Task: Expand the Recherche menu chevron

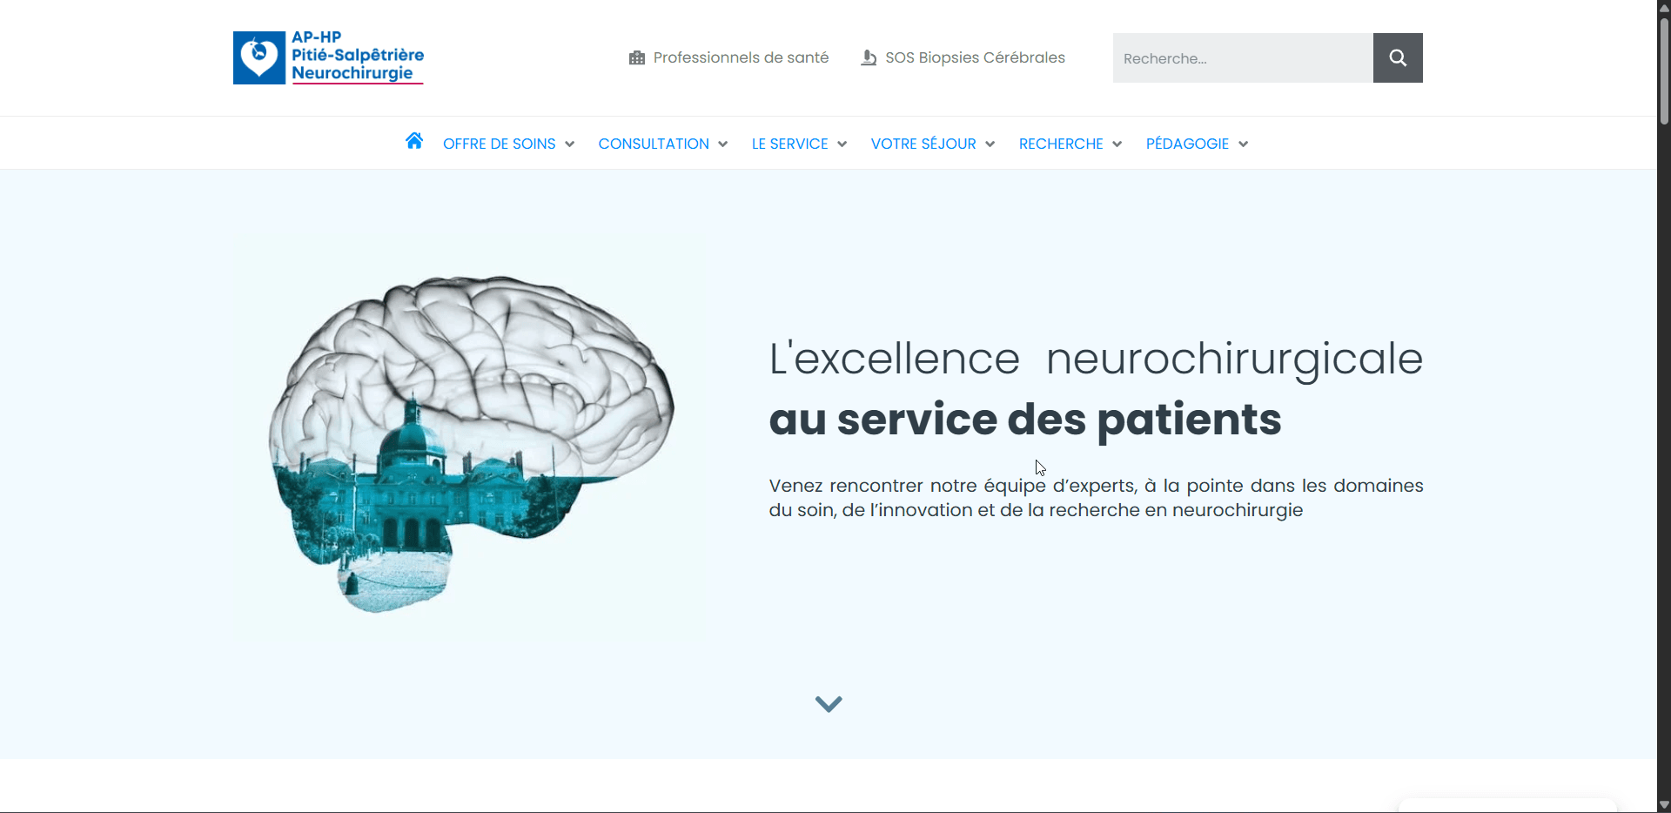Action: [x=1117, y=144]
